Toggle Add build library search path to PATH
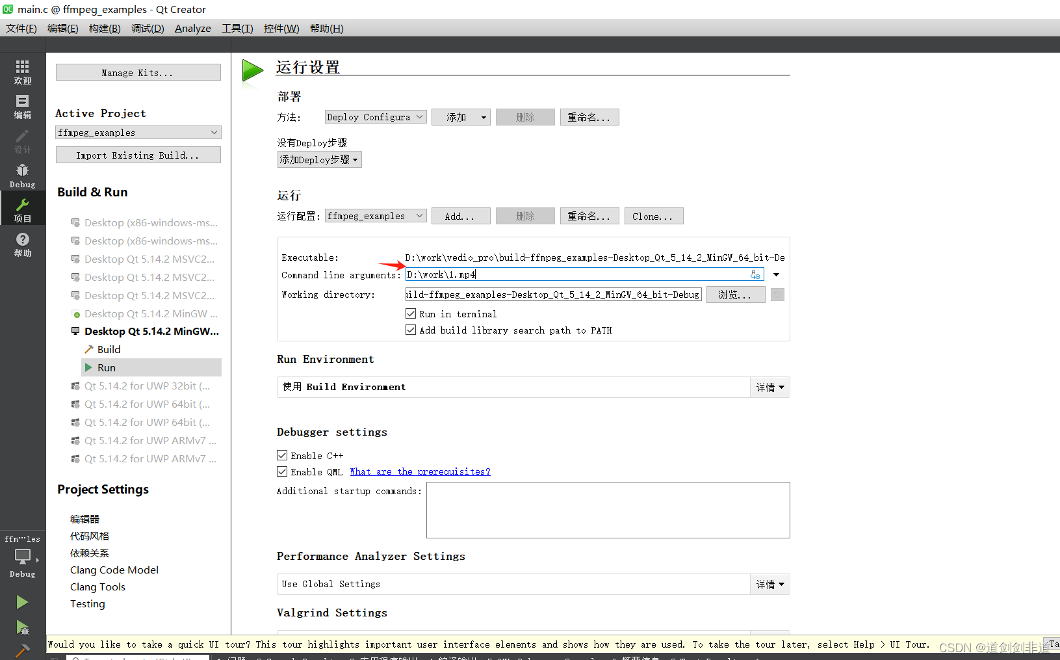The height and width of the screenshot is (660, 1060). [x=411, y=330]
